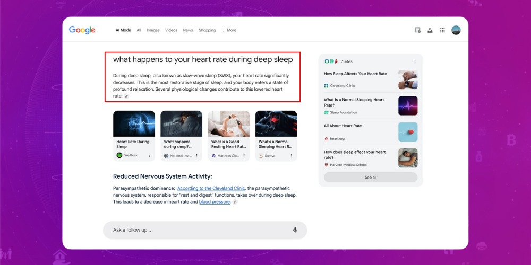531x265 pixels.
Task: Switch to the News tab
Action: click(x=188, y=30)
